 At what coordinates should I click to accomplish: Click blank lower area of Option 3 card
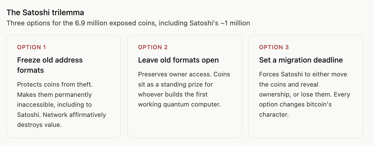point(306,128)
